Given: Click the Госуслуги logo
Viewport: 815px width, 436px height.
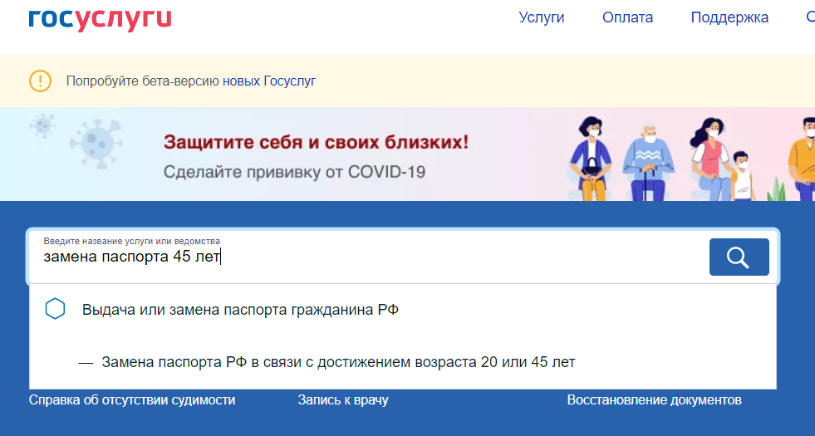Looking at the screenshot, I should click(x=100, y=19).
